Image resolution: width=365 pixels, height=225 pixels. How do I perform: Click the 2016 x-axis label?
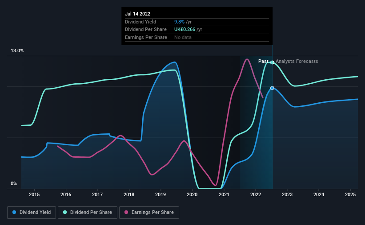tap(66, 194)
